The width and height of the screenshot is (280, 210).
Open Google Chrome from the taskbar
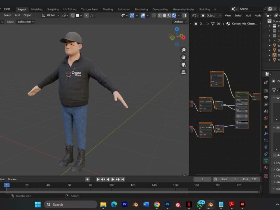157,204
